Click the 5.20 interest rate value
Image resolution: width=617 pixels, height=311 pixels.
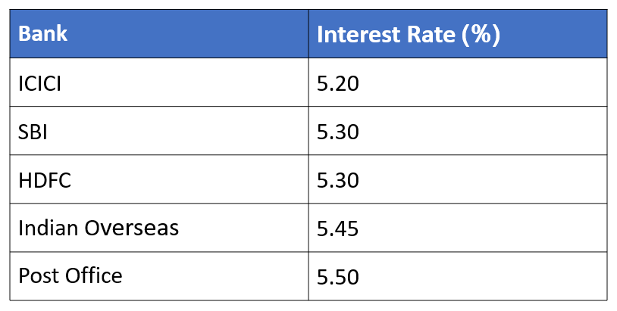[x=337, y=83]
